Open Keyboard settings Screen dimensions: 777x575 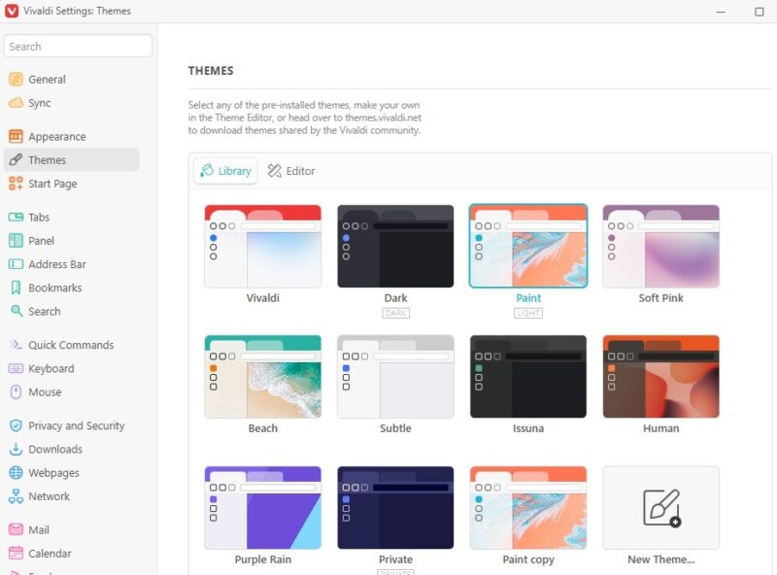[x=53, y=368]
